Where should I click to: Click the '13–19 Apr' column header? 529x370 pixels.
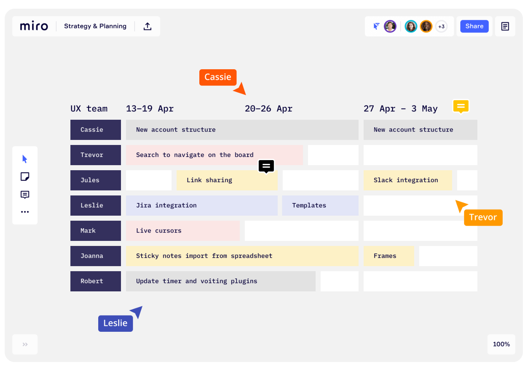(x=150, y=109)
